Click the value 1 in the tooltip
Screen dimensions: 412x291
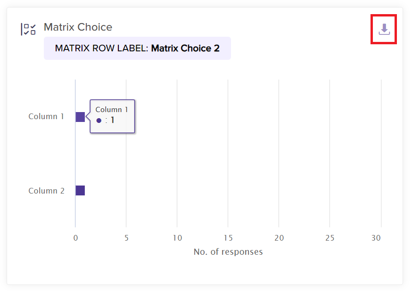pyautogui.click(x=113, y=121)
